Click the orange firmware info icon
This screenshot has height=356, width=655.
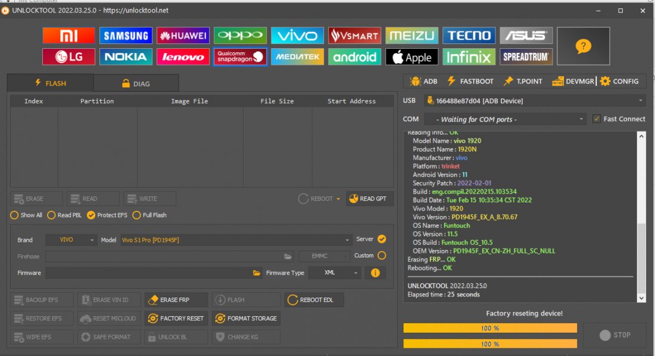tap(375, 273)
